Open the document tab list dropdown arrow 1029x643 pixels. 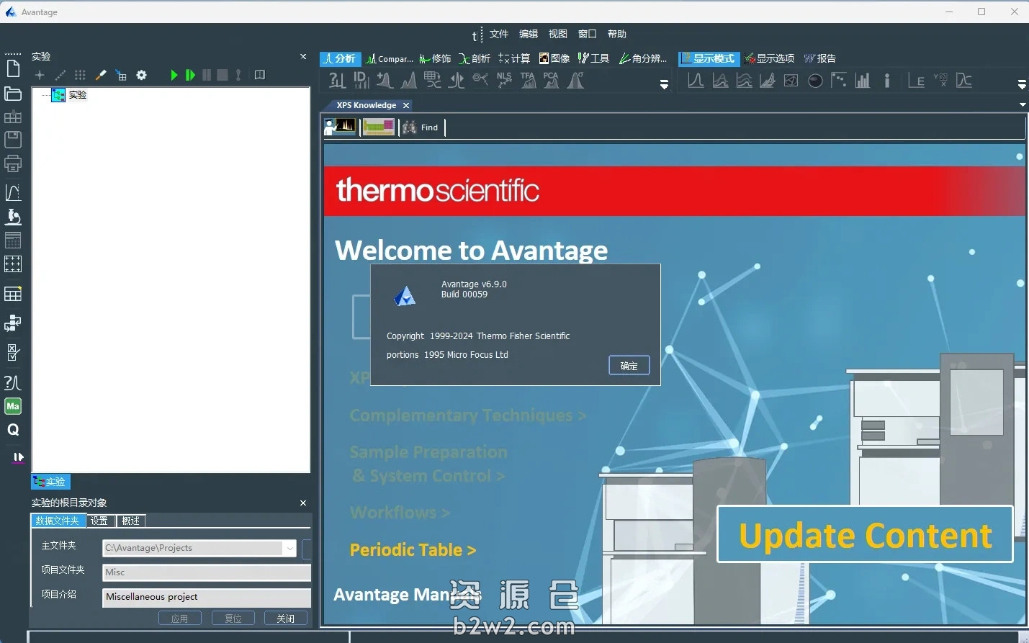pos(1022,105)
